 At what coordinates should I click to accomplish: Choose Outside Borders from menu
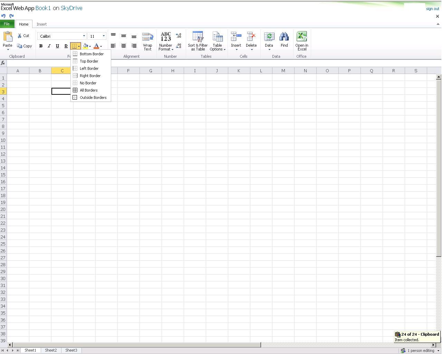(x=91, y=97)
